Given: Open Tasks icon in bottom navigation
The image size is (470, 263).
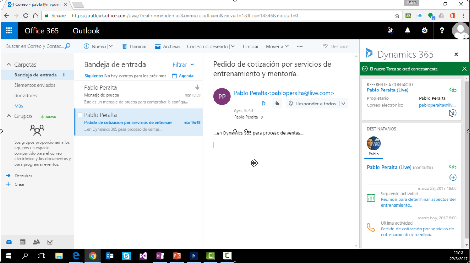Looking at the screenshot, I should (x=50, y=242).
